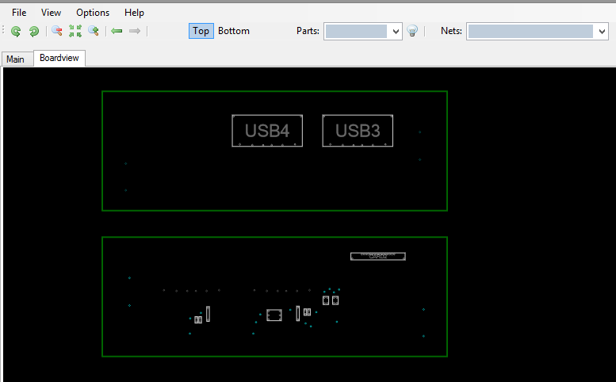Fit board to window
Viewport: 616px width, 382px height.
pyautogui.click(x=75, y=31)
